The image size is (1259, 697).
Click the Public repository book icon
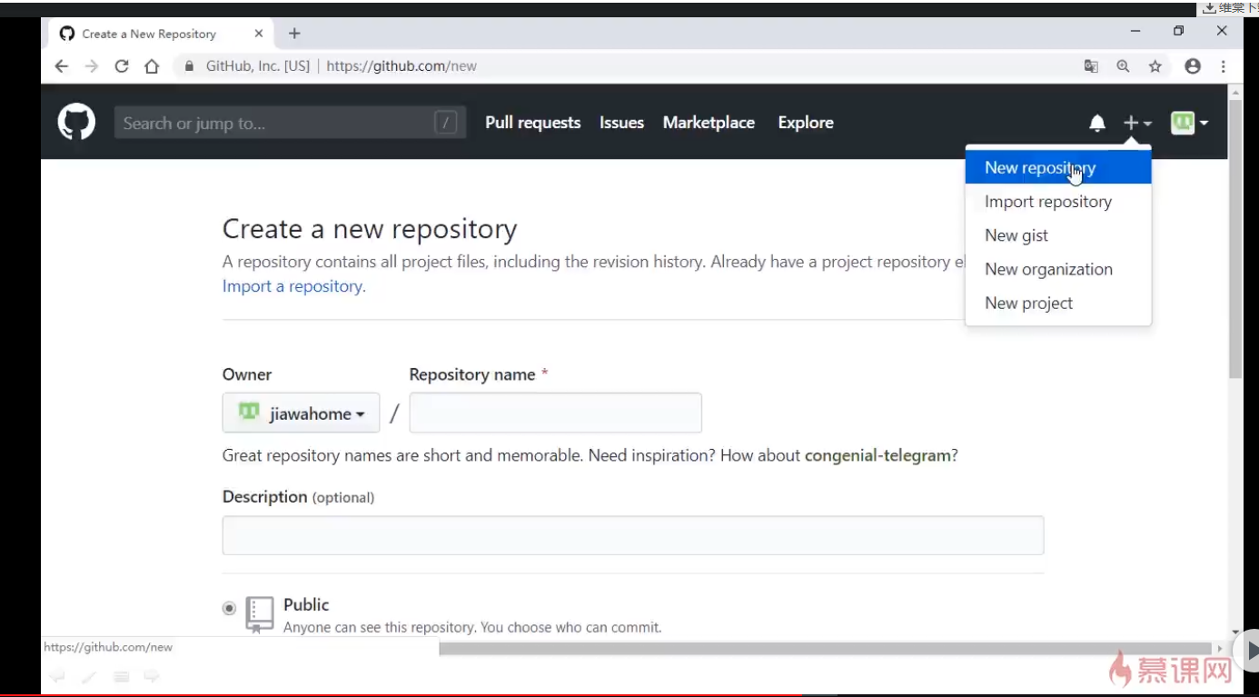(x=260, y=614)
